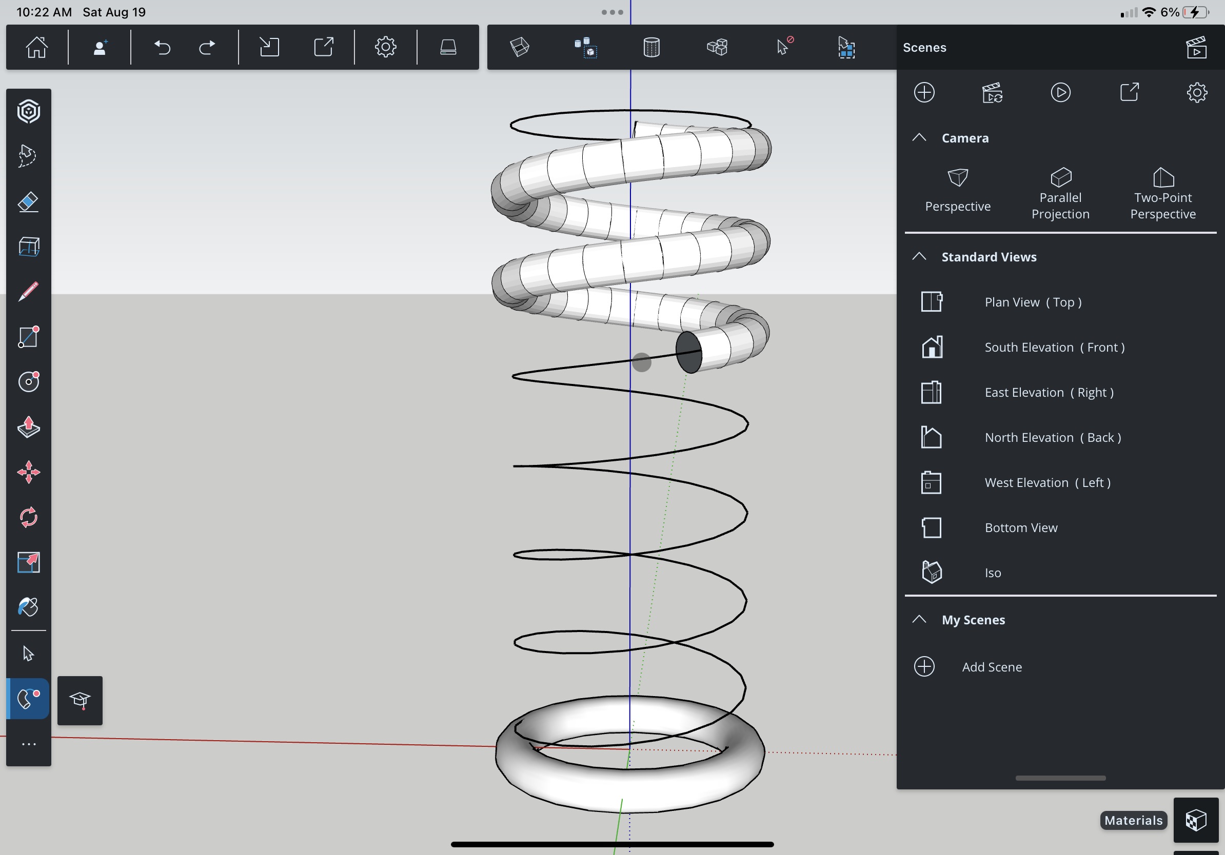Choose Plan View (Top)
Screen dimensions: 1225x855
tap(1033, 302)
